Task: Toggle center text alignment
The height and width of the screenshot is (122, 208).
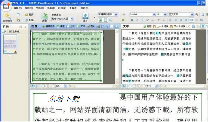Action: tap(176, 20)
